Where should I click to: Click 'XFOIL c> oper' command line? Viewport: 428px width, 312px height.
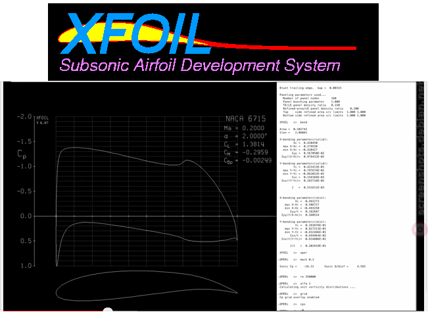pos(293,253)
